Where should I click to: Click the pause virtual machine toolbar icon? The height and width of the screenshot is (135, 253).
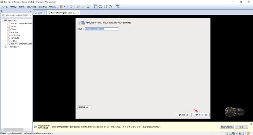coord(61,6)
